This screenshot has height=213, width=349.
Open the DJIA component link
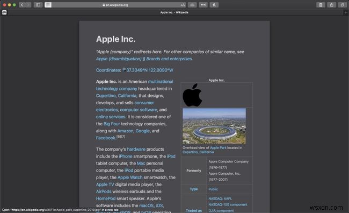click(x=221, y=210)
